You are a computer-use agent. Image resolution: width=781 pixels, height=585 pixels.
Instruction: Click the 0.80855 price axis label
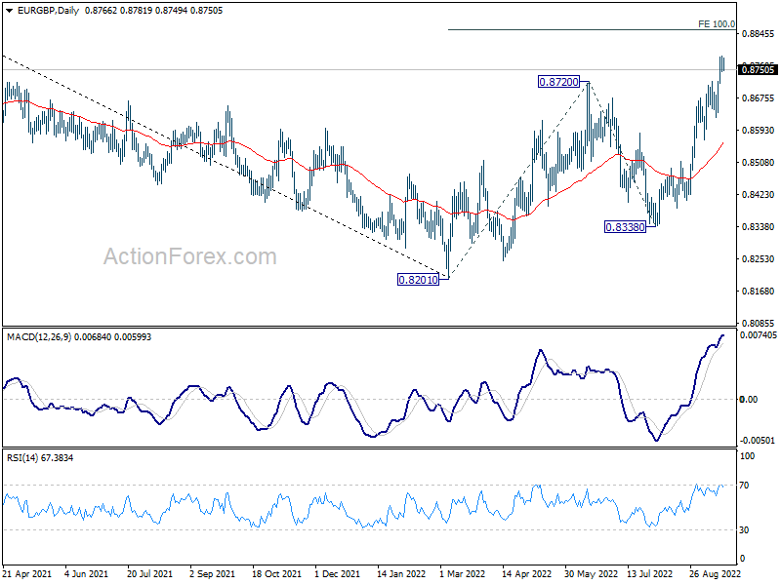(758, 324)
